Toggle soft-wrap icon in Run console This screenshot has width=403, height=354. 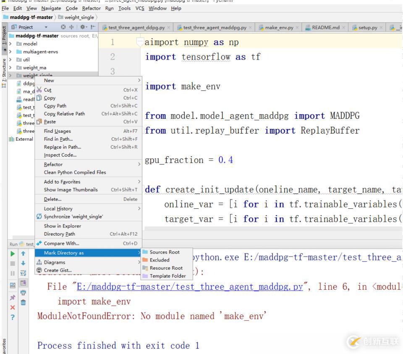24,274
